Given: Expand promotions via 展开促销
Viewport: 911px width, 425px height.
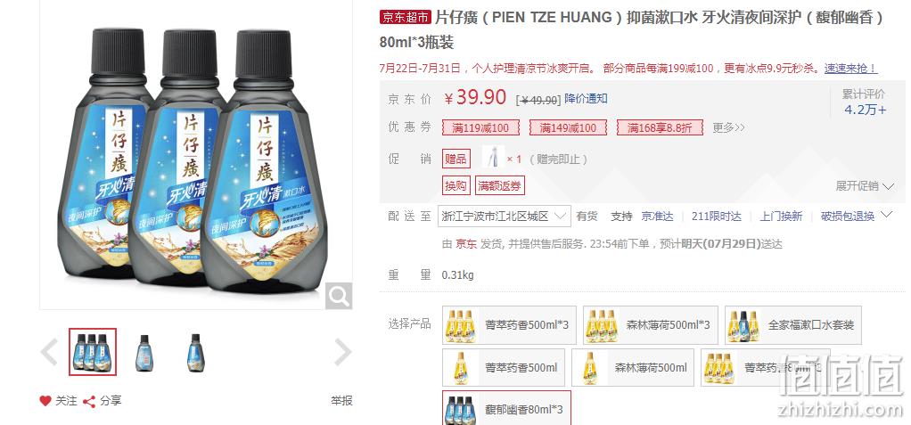Looking at the screenshot, I should pyautogui.click(x=865, y=186).
